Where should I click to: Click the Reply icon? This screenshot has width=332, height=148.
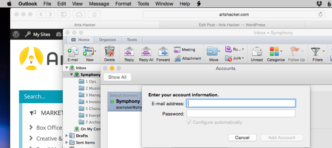129,51
